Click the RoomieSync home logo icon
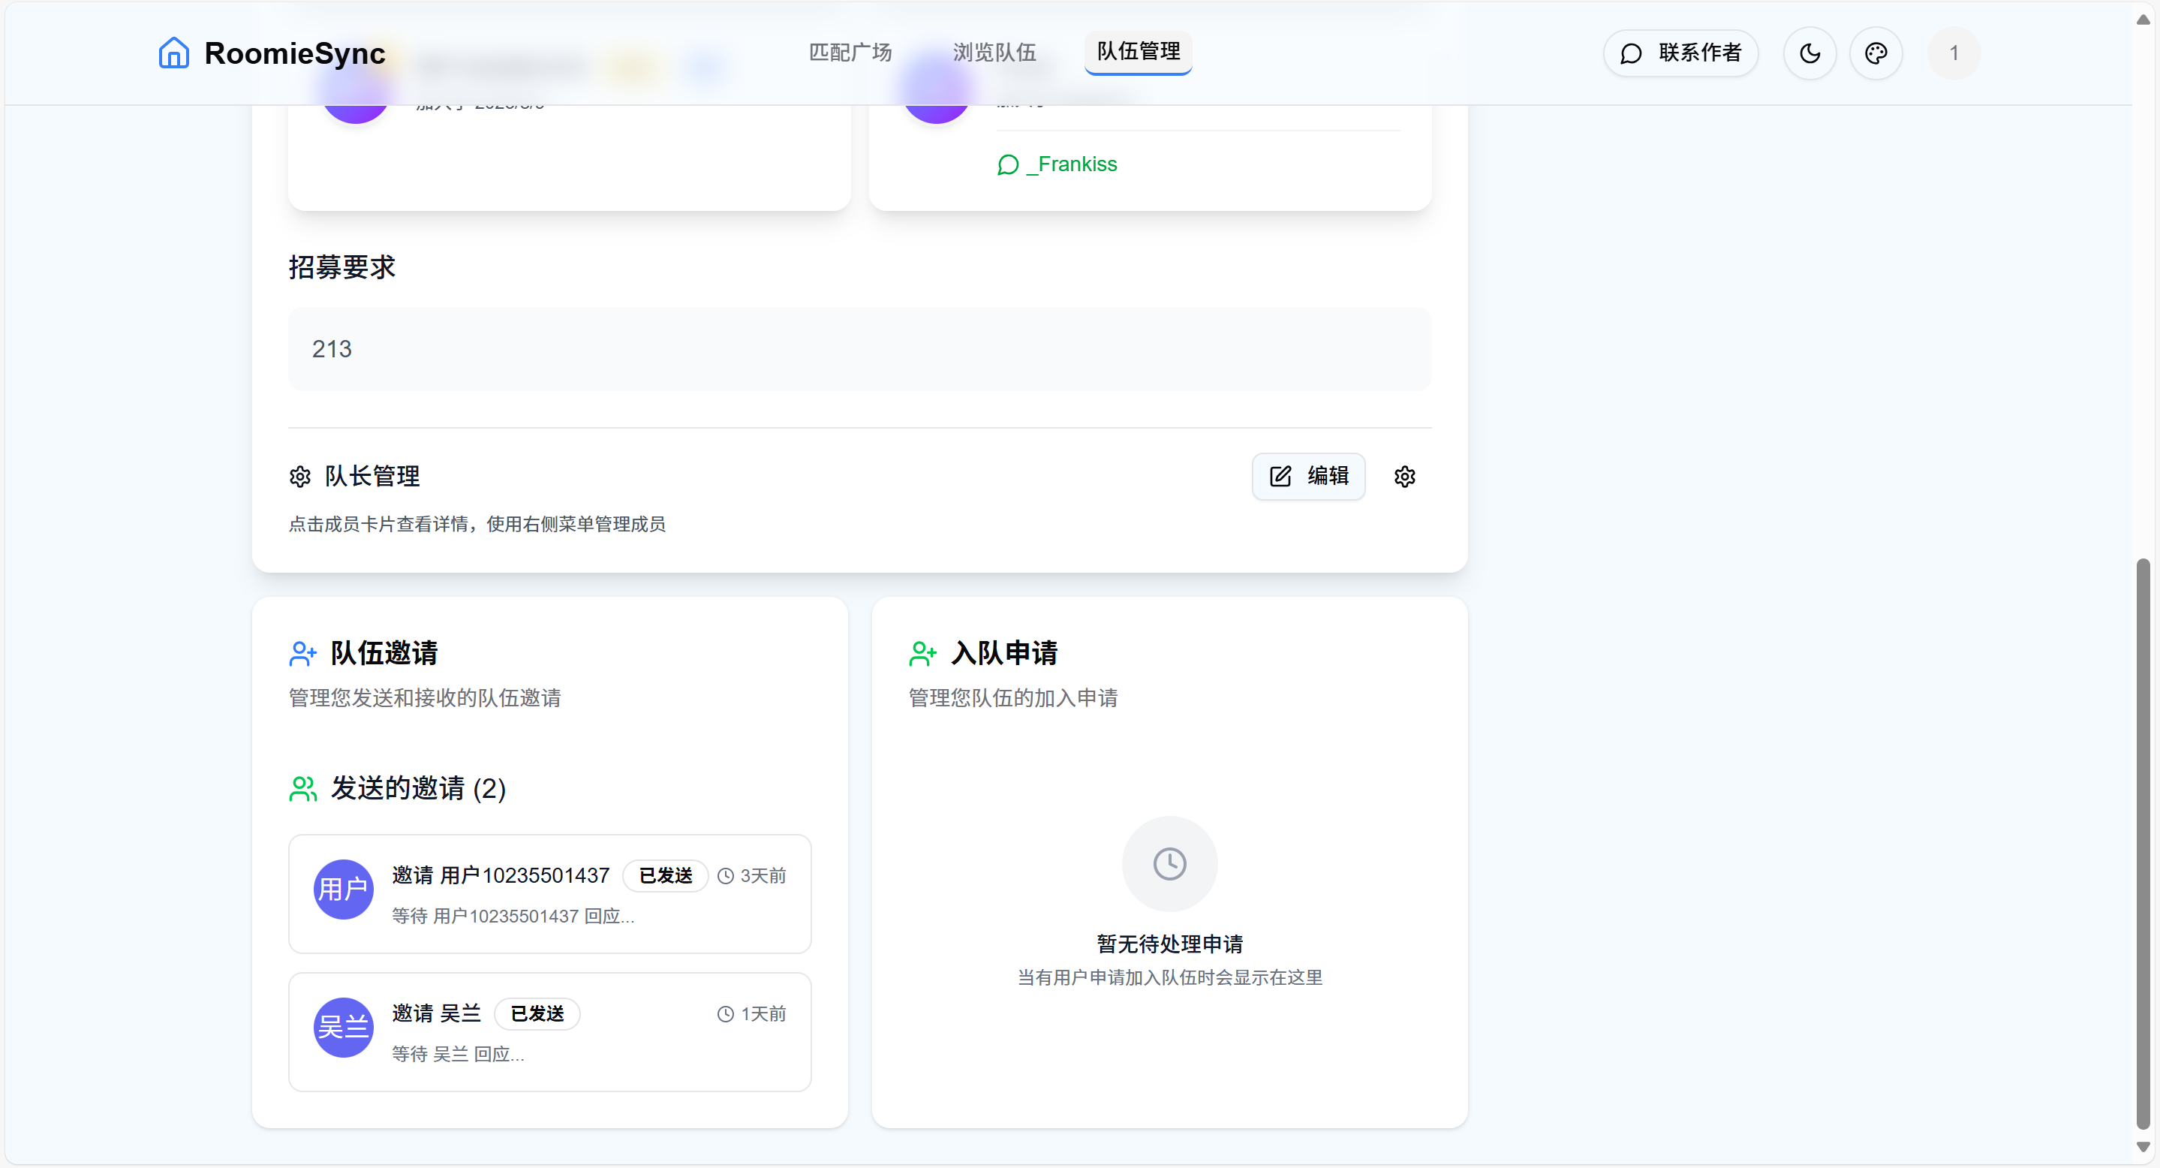Screen dimensions: 2160x1168 [x=173, y=53]
